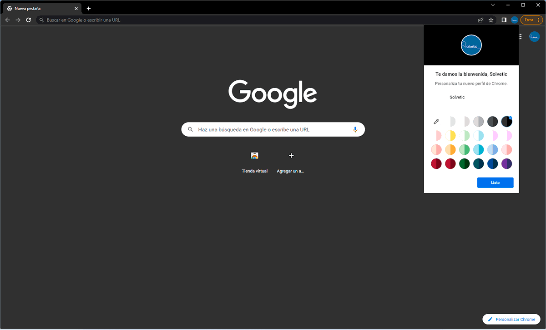The width and height of the screenshot is (546, 330).
Task: Reload the current page
Action: [x=29, y=20]
